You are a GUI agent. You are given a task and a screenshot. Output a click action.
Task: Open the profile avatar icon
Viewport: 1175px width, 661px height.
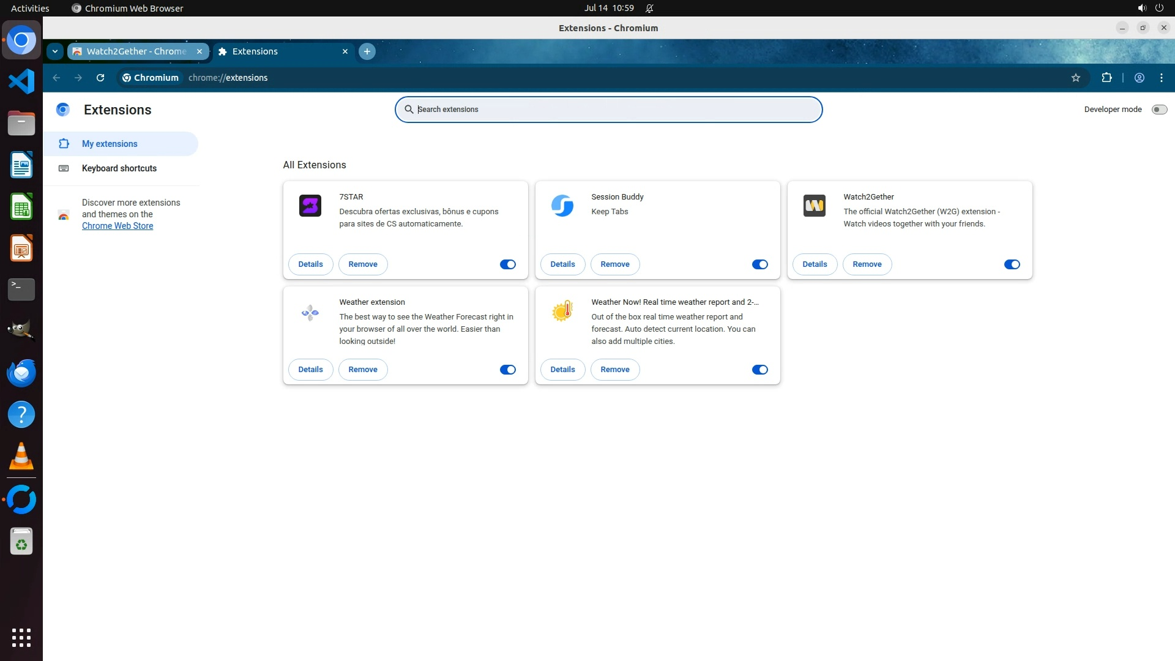(x=1140, y=78)
